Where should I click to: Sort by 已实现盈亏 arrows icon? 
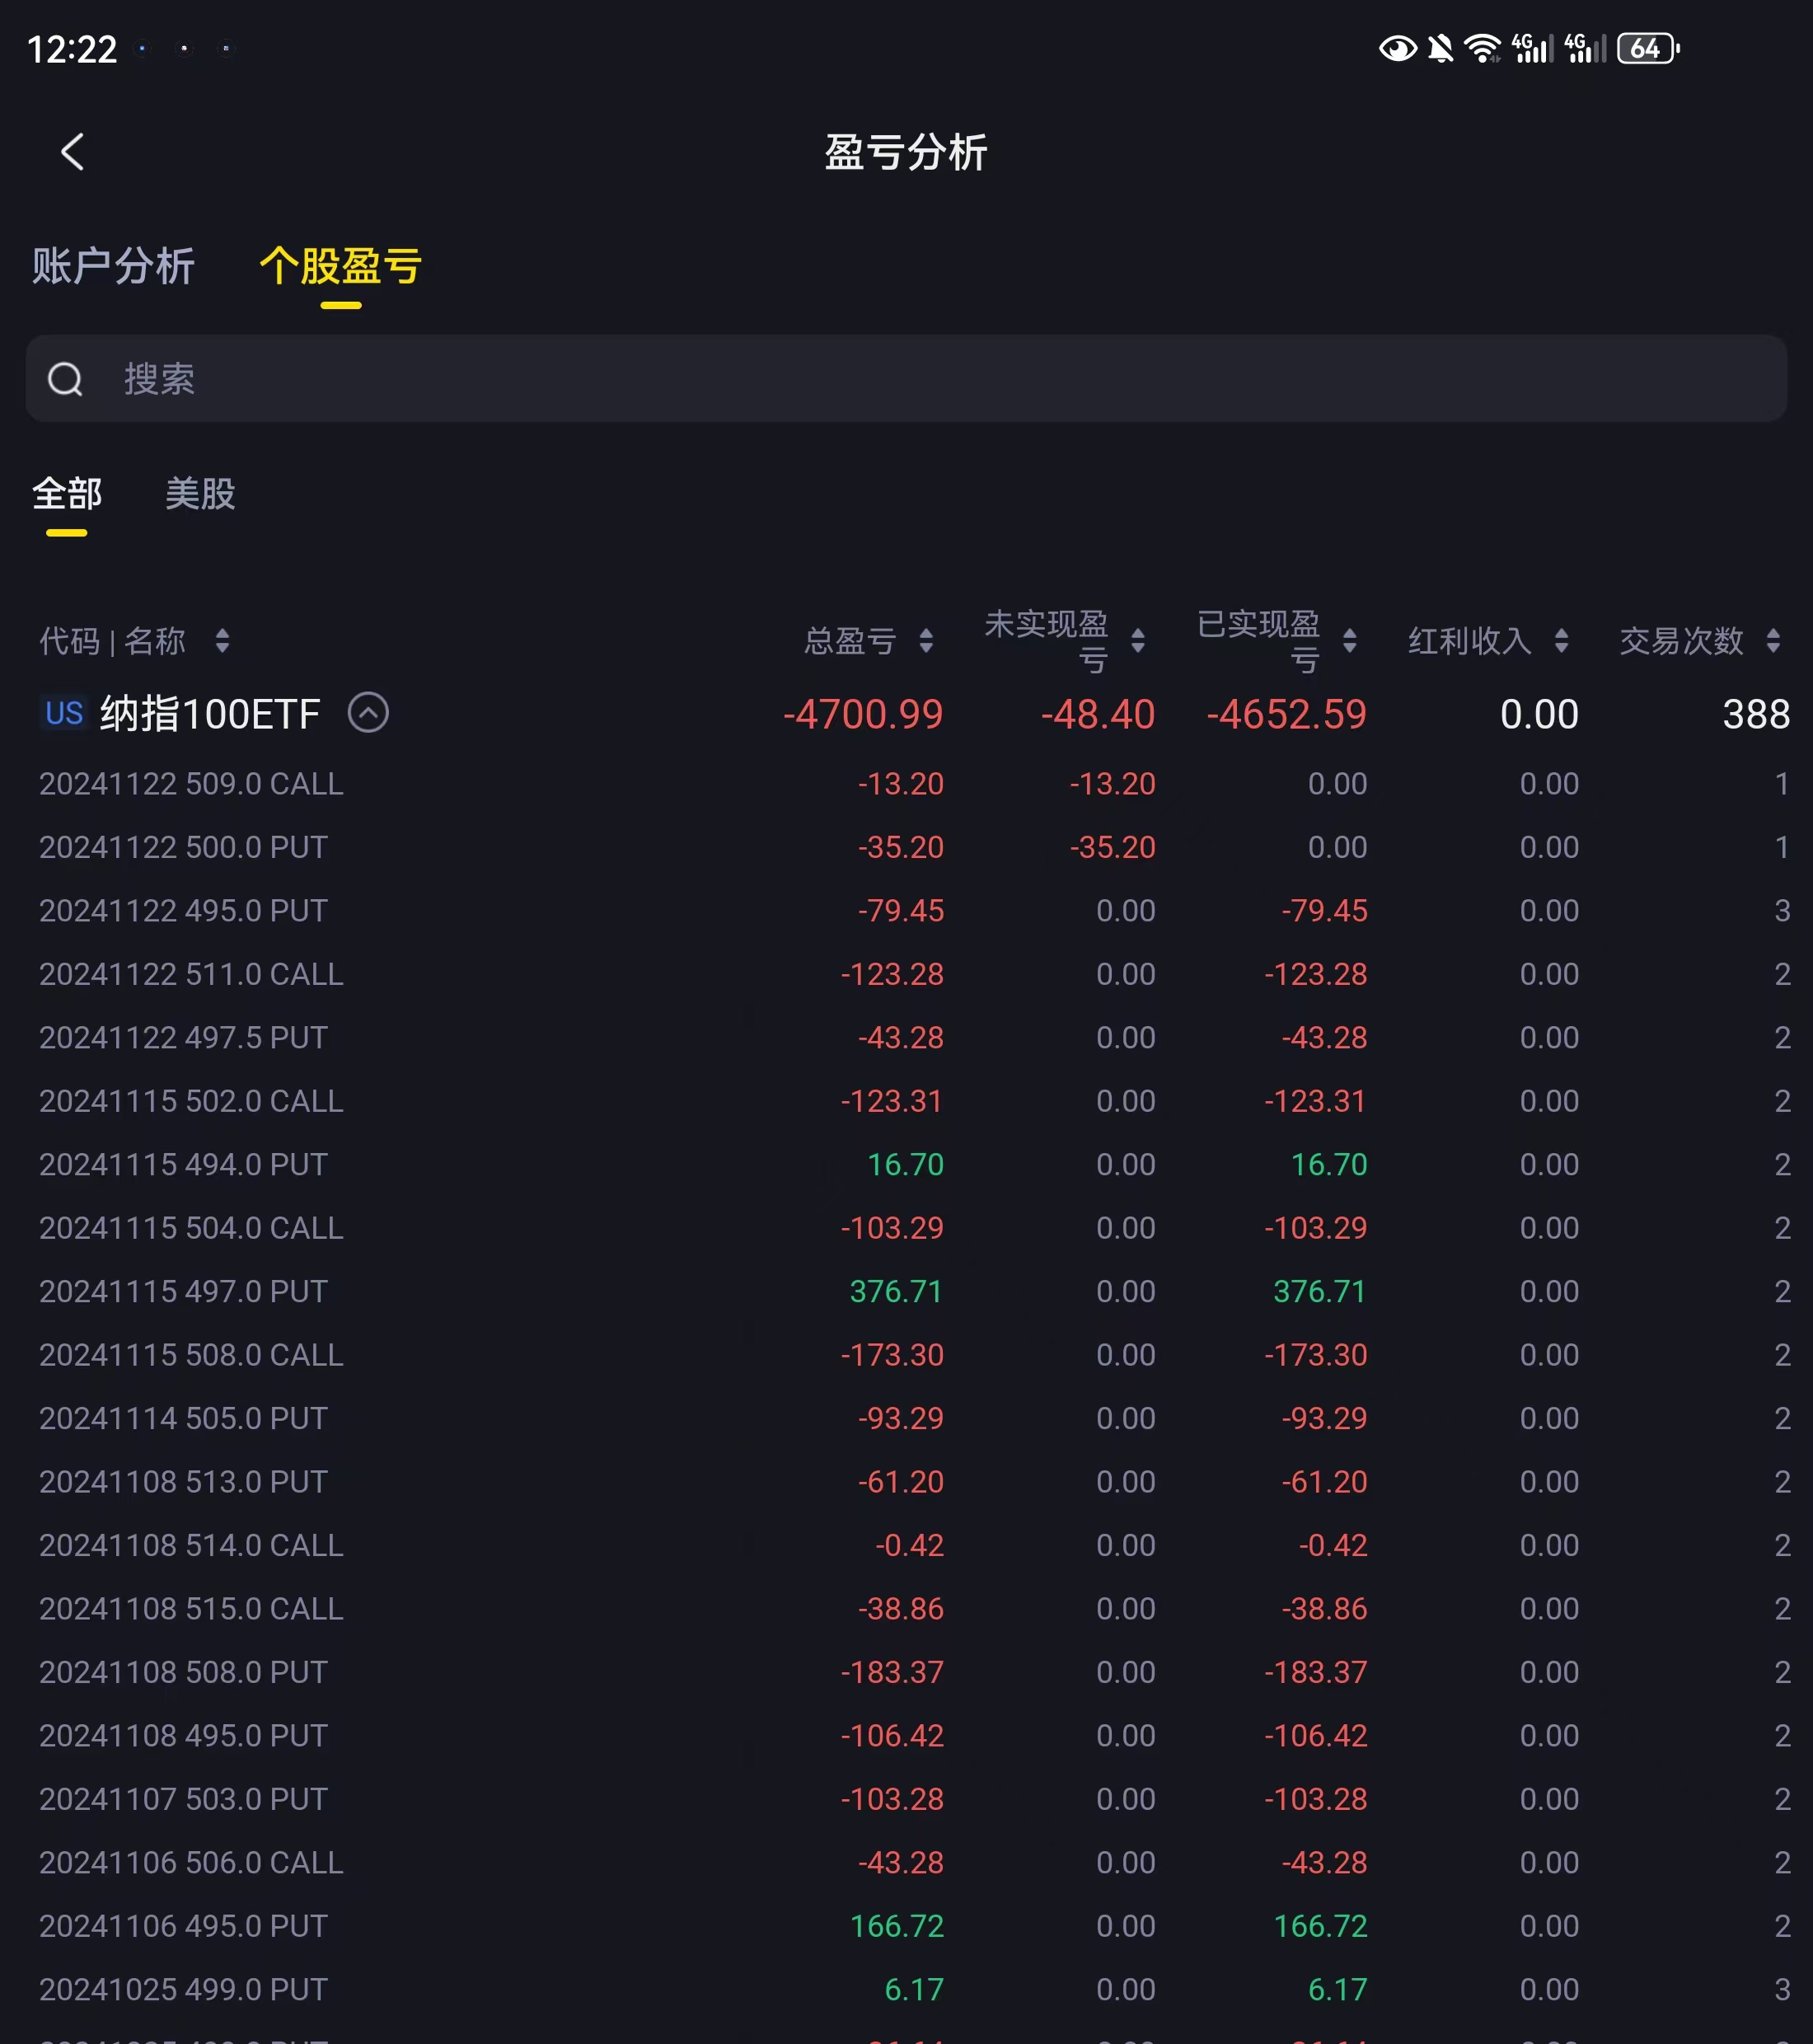1350,641
